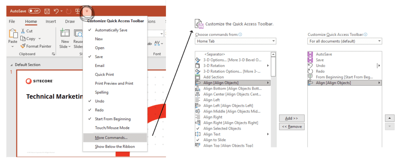Select Align [Align Objects] in commands list
The height and width of the screenshot is (165, 399).
[233, 83]
